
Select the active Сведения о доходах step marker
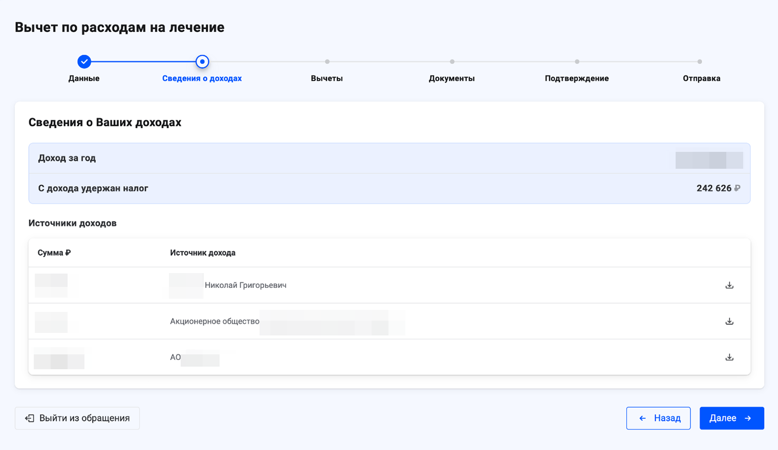click(x=202, y=61)
